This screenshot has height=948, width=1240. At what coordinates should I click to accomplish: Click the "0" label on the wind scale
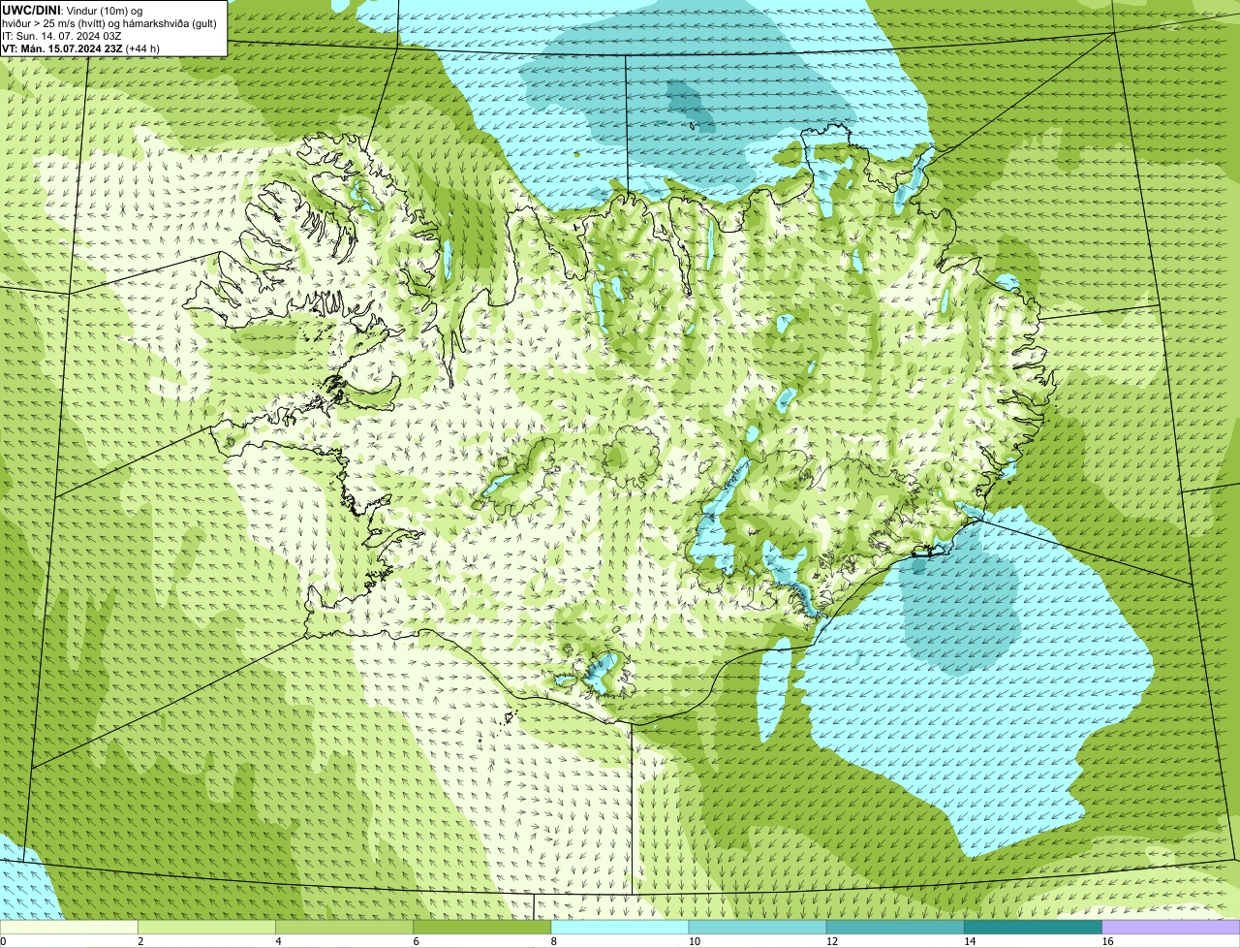point(3,941)
